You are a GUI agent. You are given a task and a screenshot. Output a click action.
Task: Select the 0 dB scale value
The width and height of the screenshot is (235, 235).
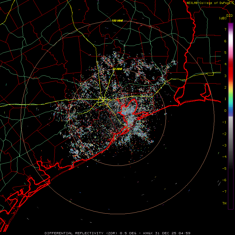[x=225, y=111]
